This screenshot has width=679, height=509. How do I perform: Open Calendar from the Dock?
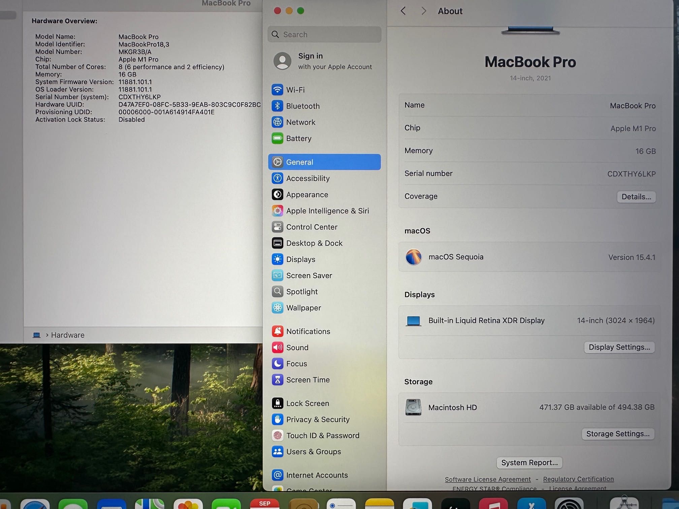264,504
